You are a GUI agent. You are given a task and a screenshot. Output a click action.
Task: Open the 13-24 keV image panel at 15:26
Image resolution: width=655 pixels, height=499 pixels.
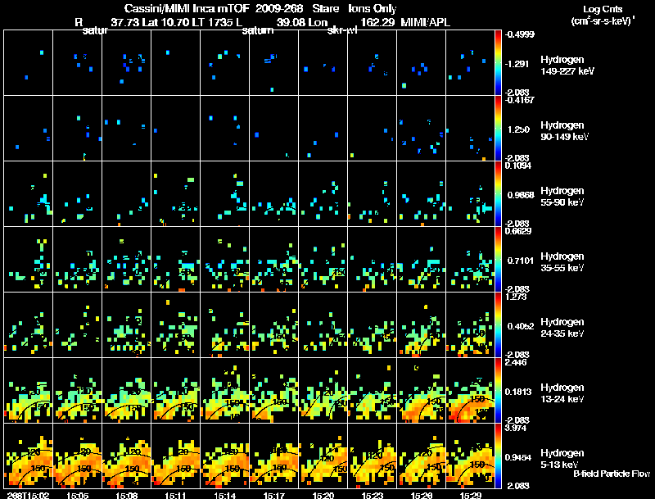coord(421,390)
